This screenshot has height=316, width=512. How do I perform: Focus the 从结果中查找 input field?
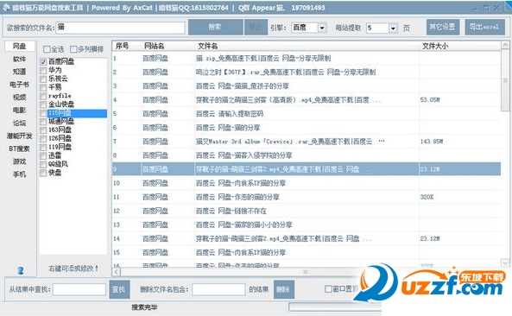[79, 289]
